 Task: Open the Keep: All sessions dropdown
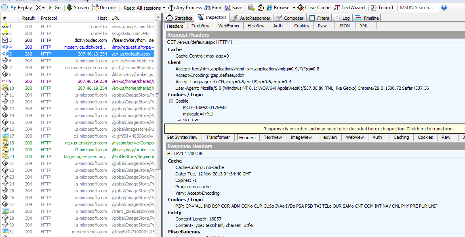click(x=144, y=8)
